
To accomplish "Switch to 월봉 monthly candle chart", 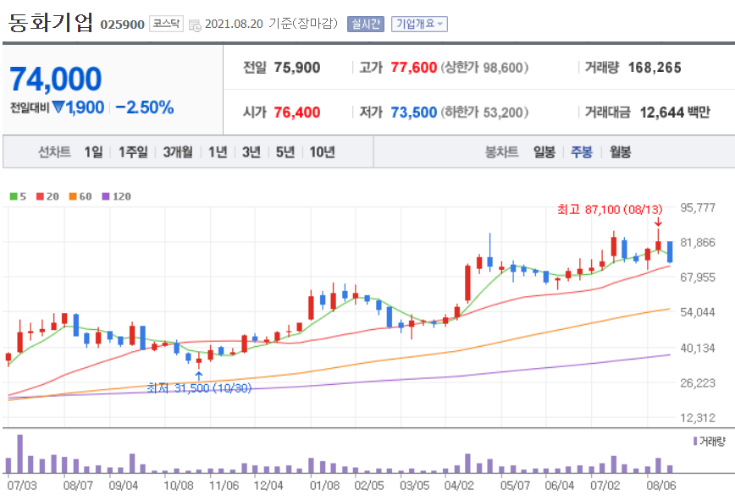I will (620, 151).
